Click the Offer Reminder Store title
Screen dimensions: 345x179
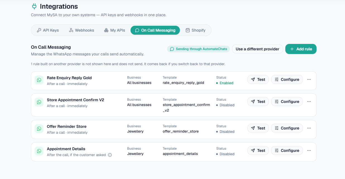point(67,126)
